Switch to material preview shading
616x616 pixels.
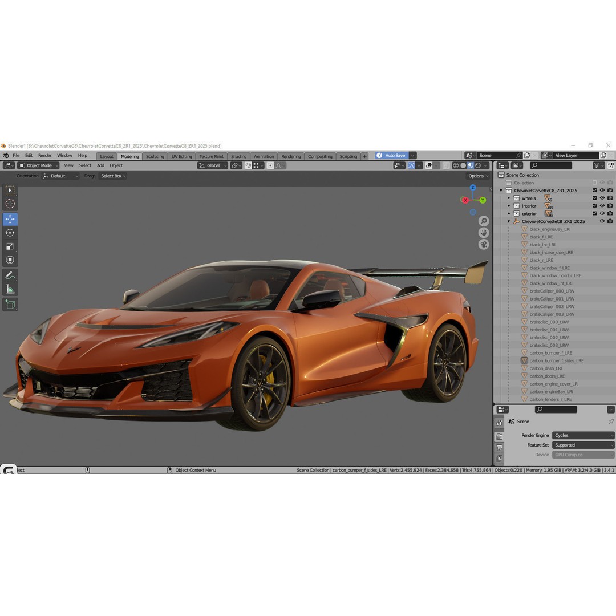(471, 165)
